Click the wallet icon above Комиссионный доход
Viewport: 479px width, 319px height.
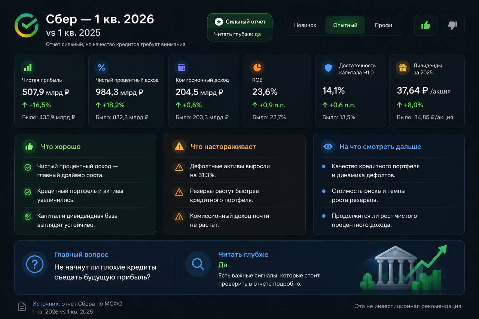pyautogui.click(x=181, y=68)
